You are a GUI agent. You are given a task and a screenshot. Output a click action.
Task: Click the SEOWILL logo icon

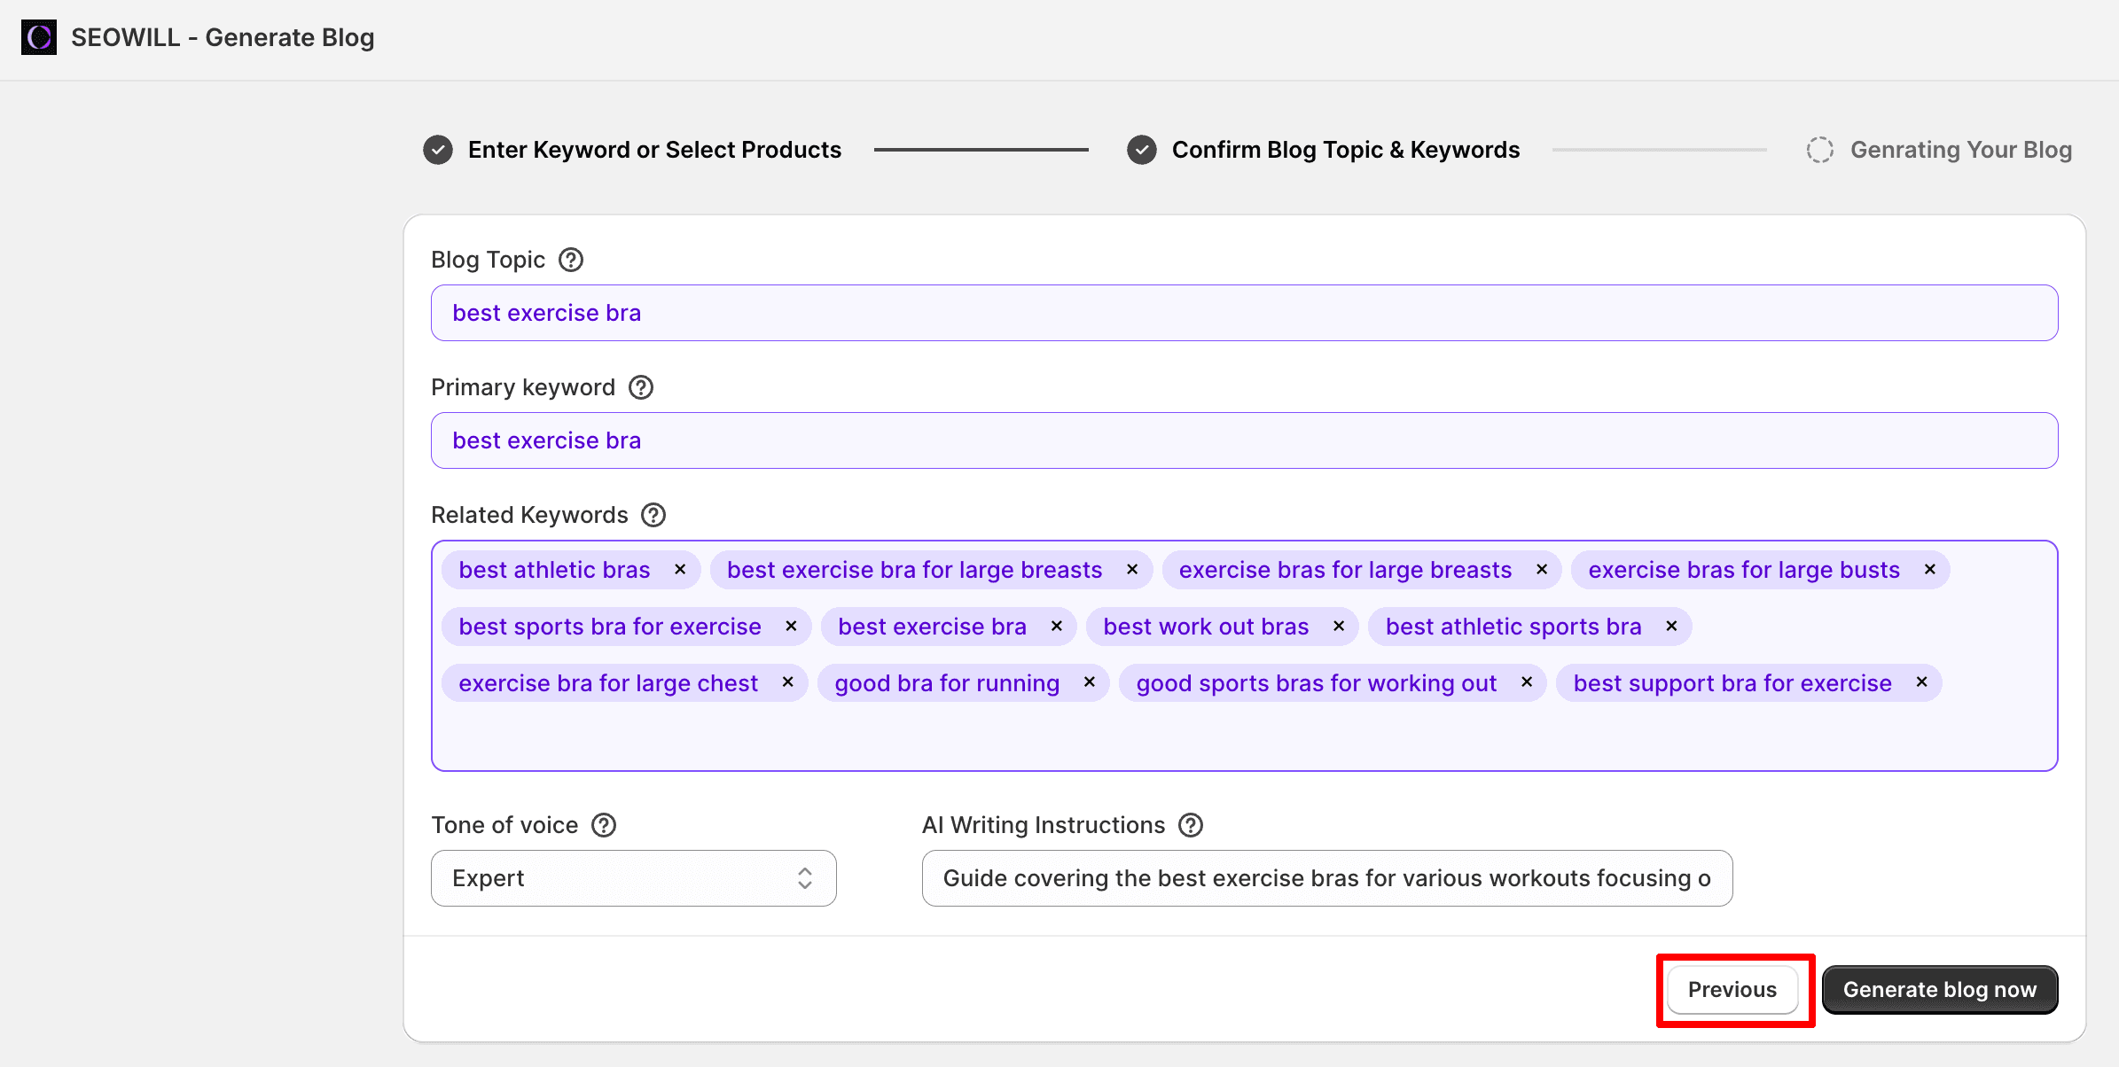coord(37,37)
